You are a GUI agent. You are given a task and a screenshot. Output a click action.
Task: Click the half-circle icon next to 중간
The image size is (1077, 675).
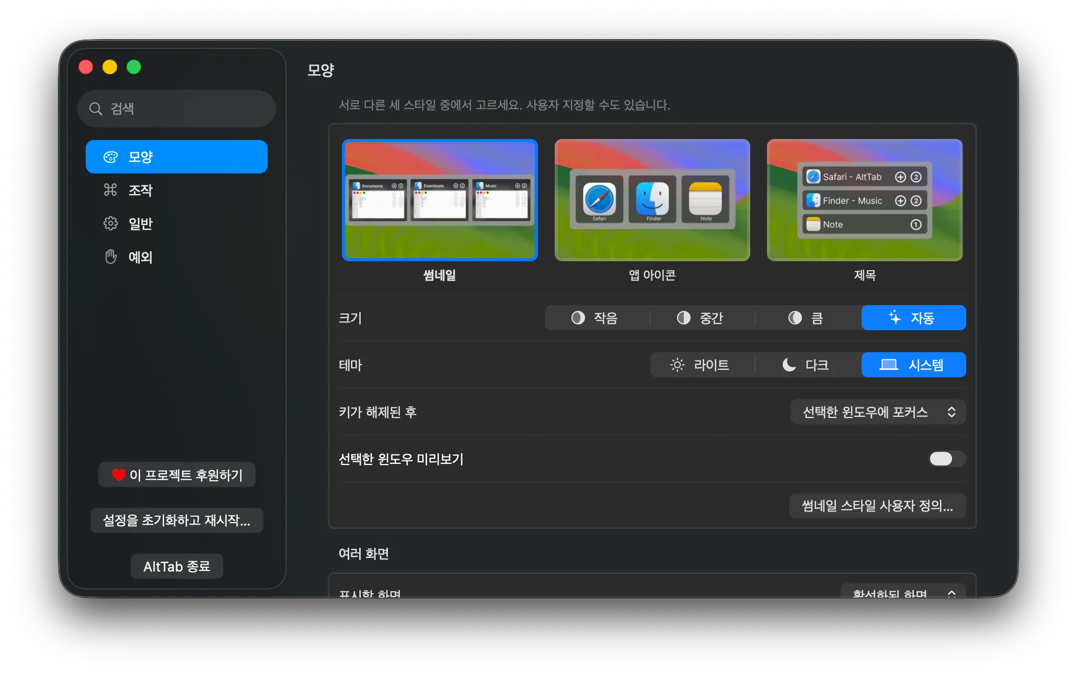coord(683,318)
